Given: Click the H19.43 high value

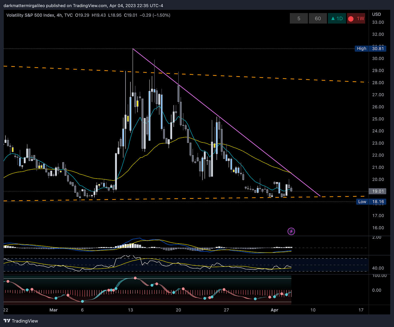Looking at the screenshot, I should coord(99,15).
